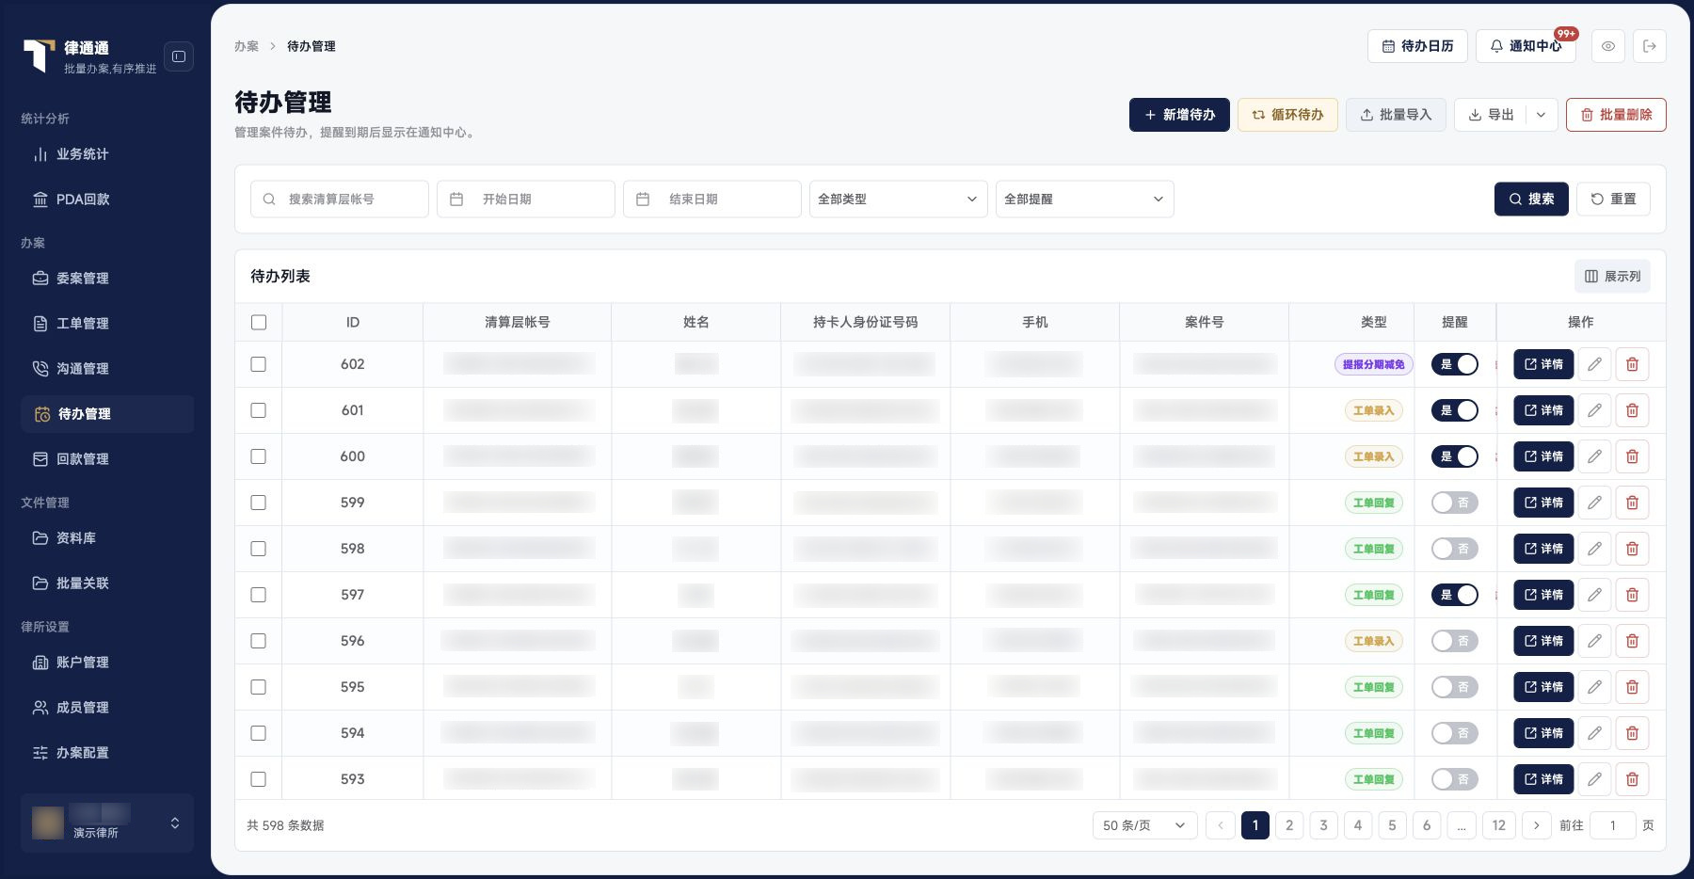Click the 办案 breadcrumb link
Viewport: 1694px width, 879px height.
pos(247,46)
